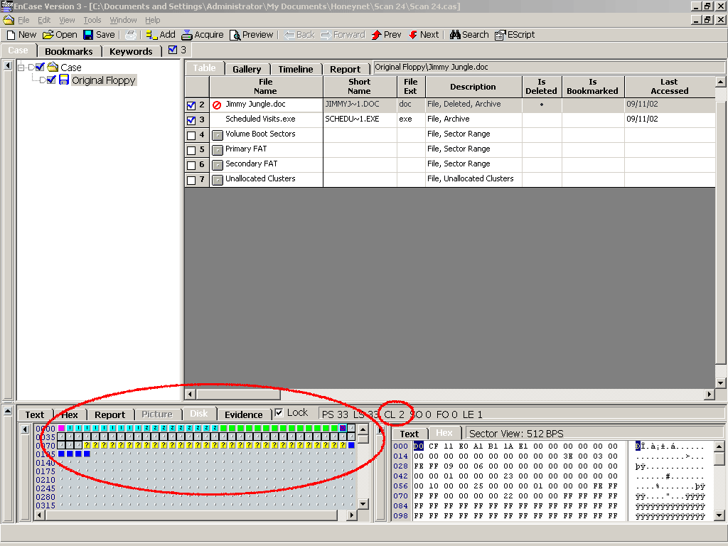The height and width of the screenshot is (546, 728).
Task: Click the hex view scroll down arrow
Action: [x=719, y=515]
